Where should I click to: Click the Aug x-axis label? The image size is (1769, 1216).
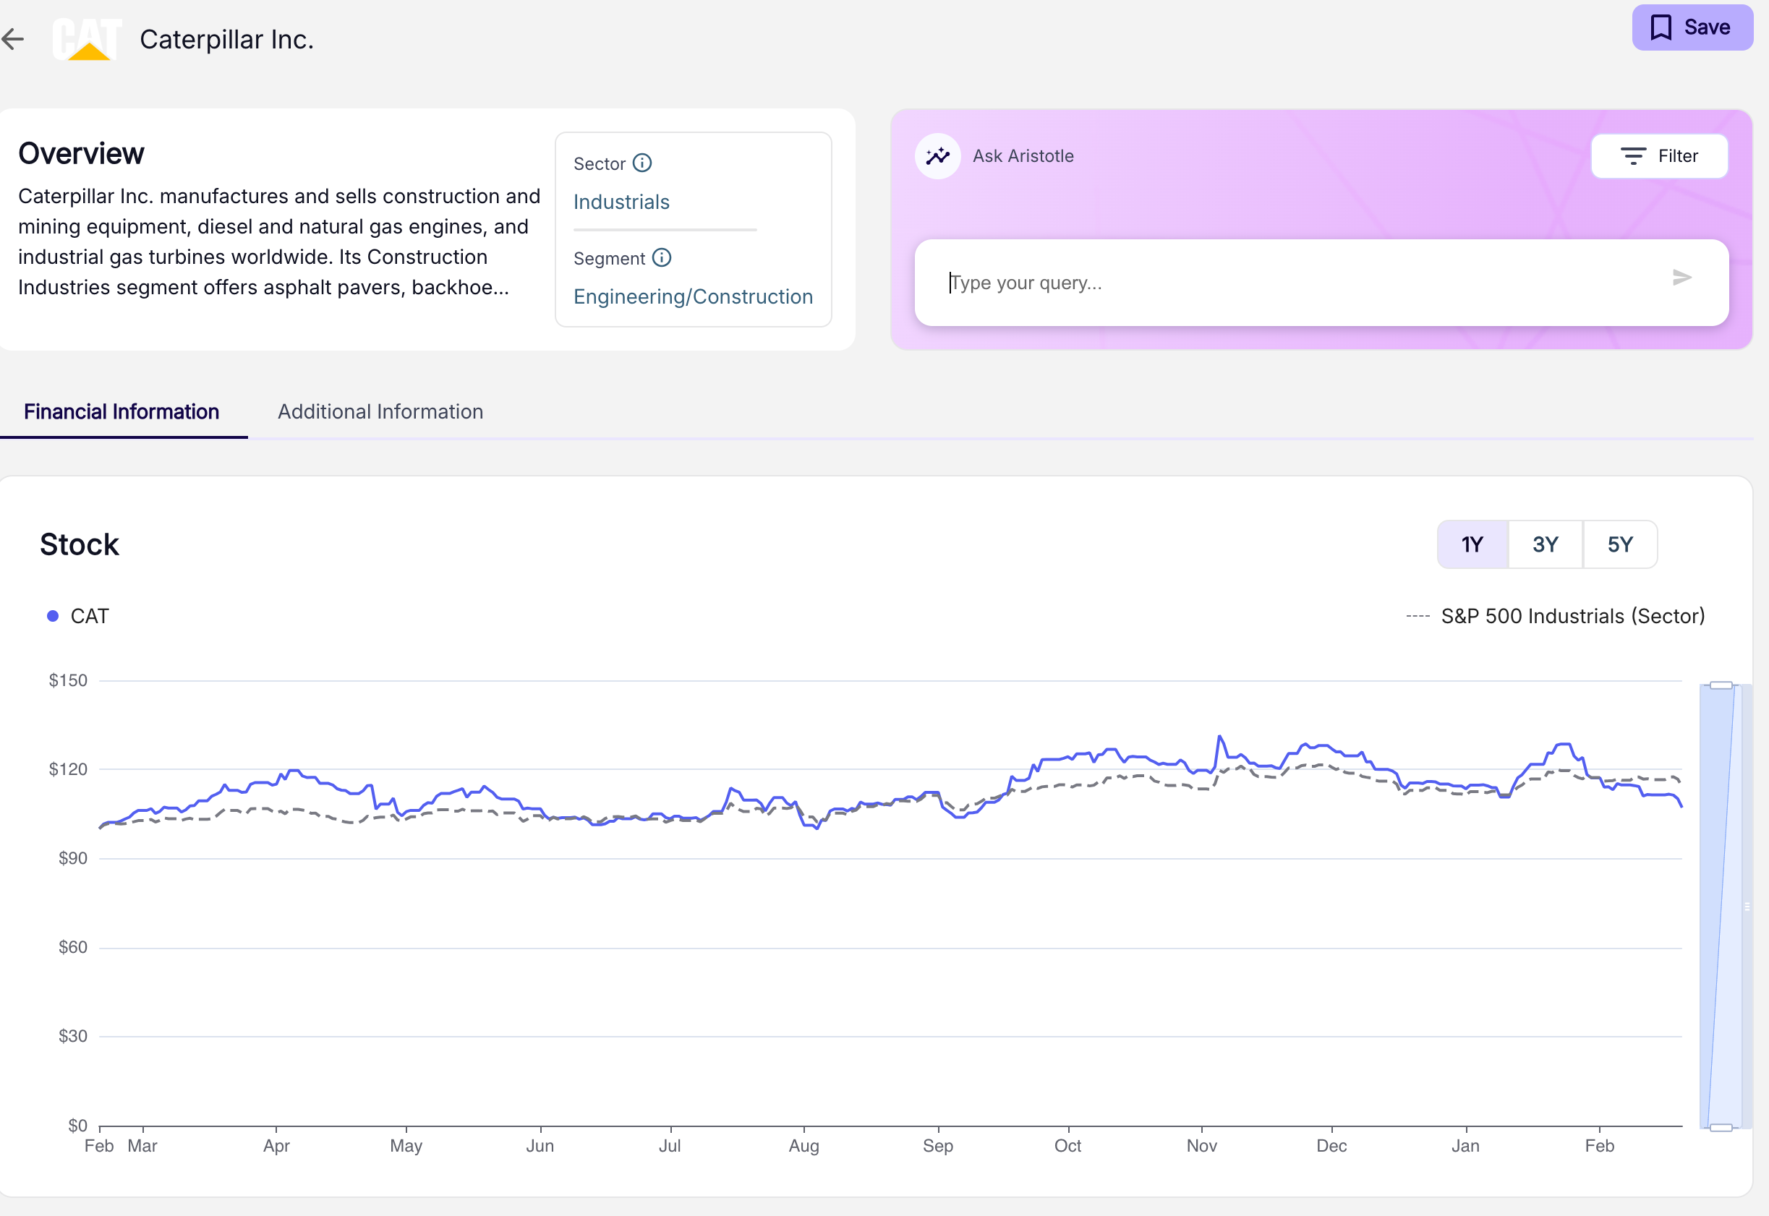click(x=804, y=1146)
